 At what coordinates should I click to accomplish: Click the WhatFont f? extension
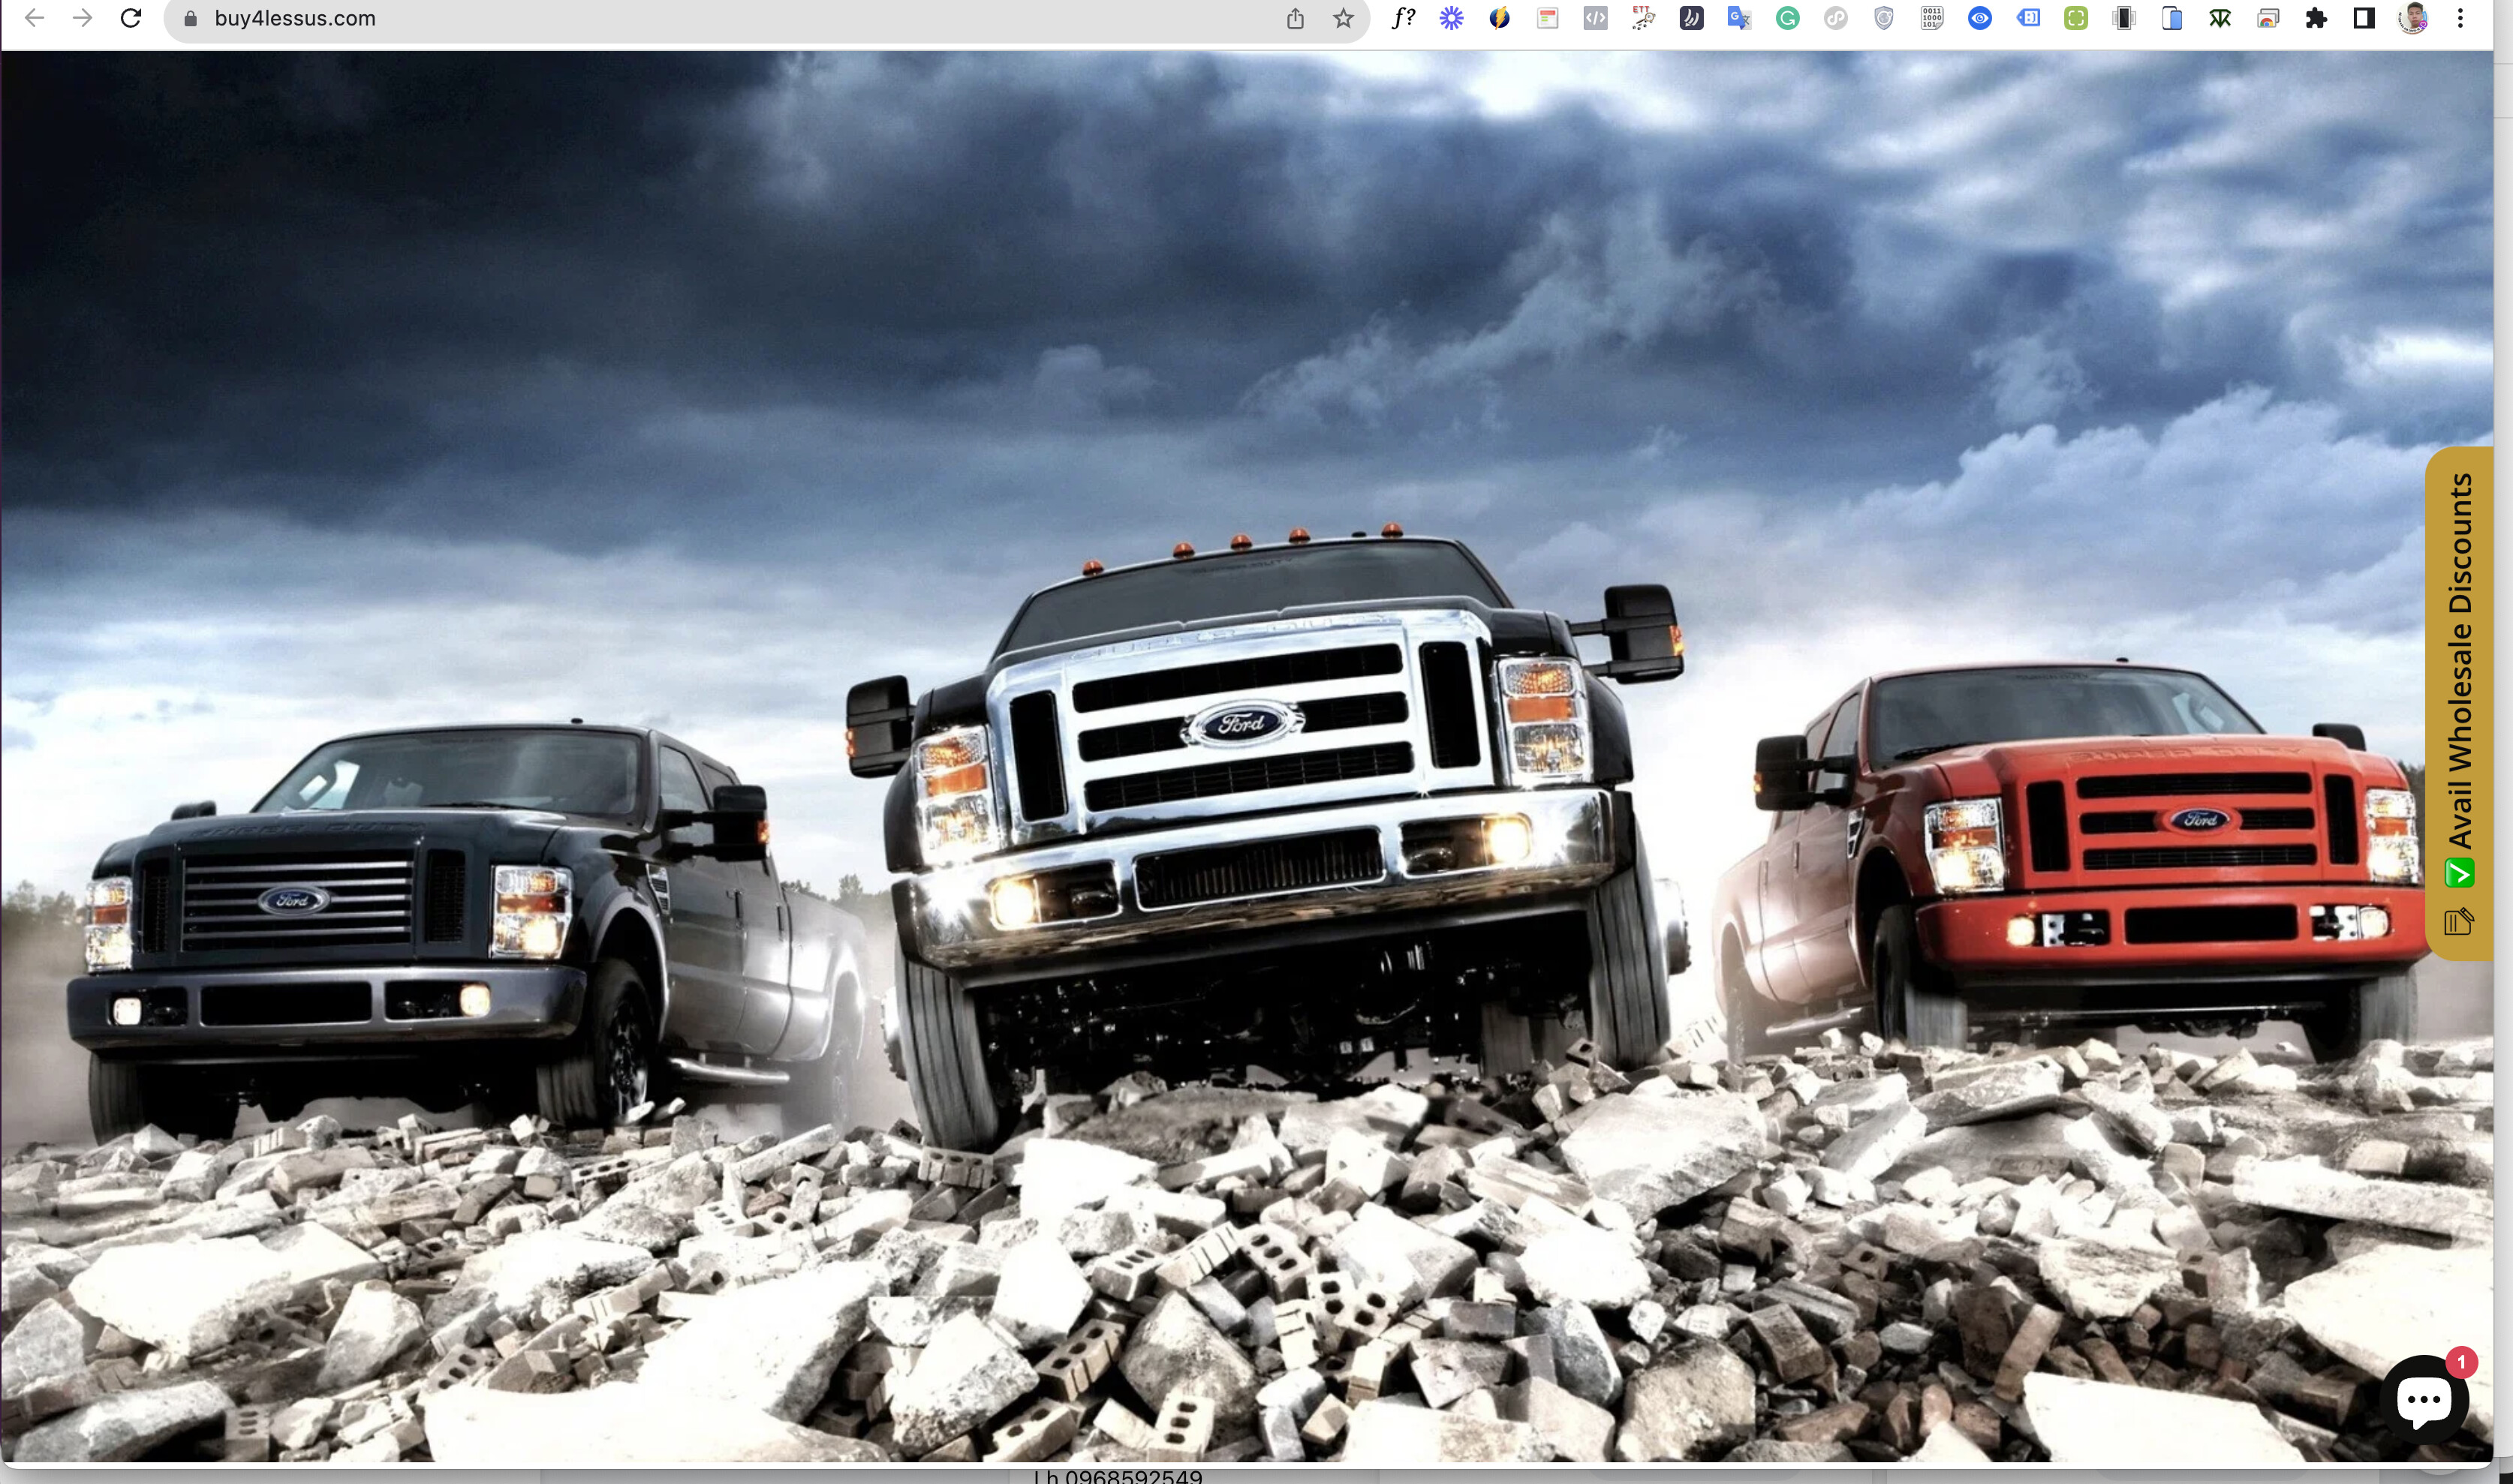[x=1403, y=18]
